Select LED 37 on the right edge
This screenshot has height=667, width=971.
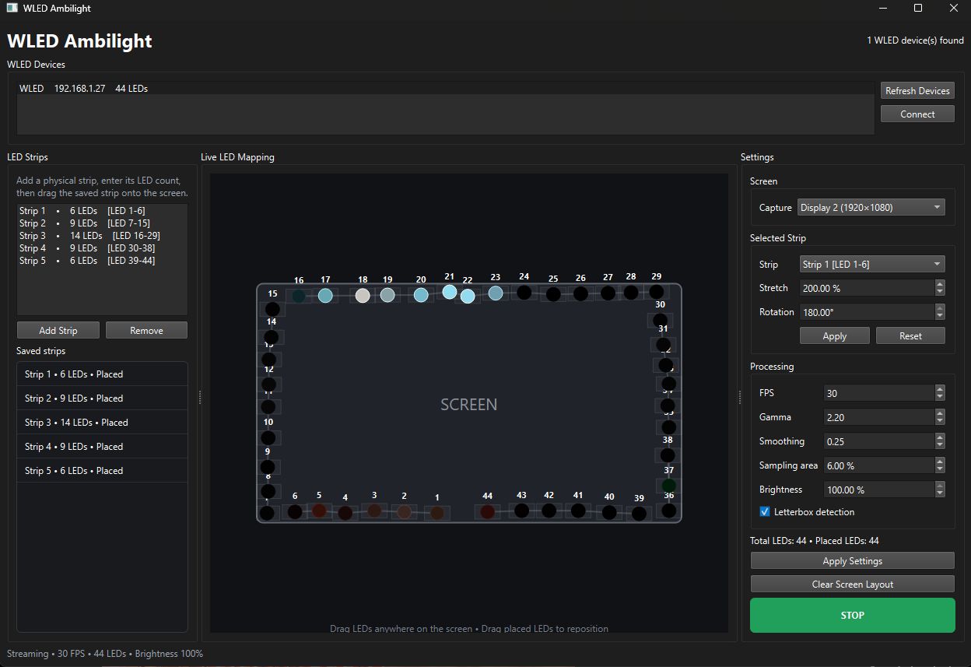click(668, 486)
